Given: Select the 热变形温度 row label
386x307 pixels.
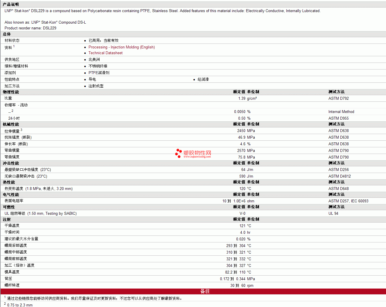Looking at the screenshot, I should [38, 189].
